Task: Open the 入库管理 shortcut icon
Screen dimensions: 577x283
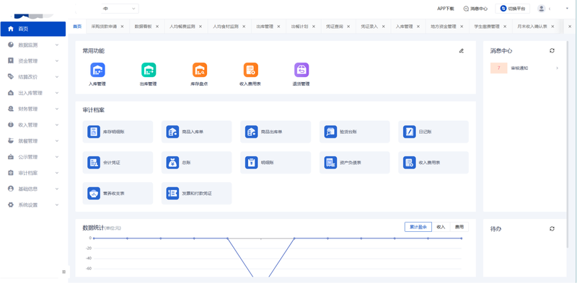Action: click(97, 70)
